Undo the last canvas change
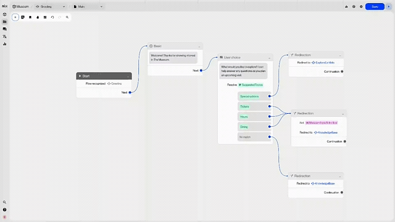The height and width of the screenshot is (222, 395). [52, 17]
